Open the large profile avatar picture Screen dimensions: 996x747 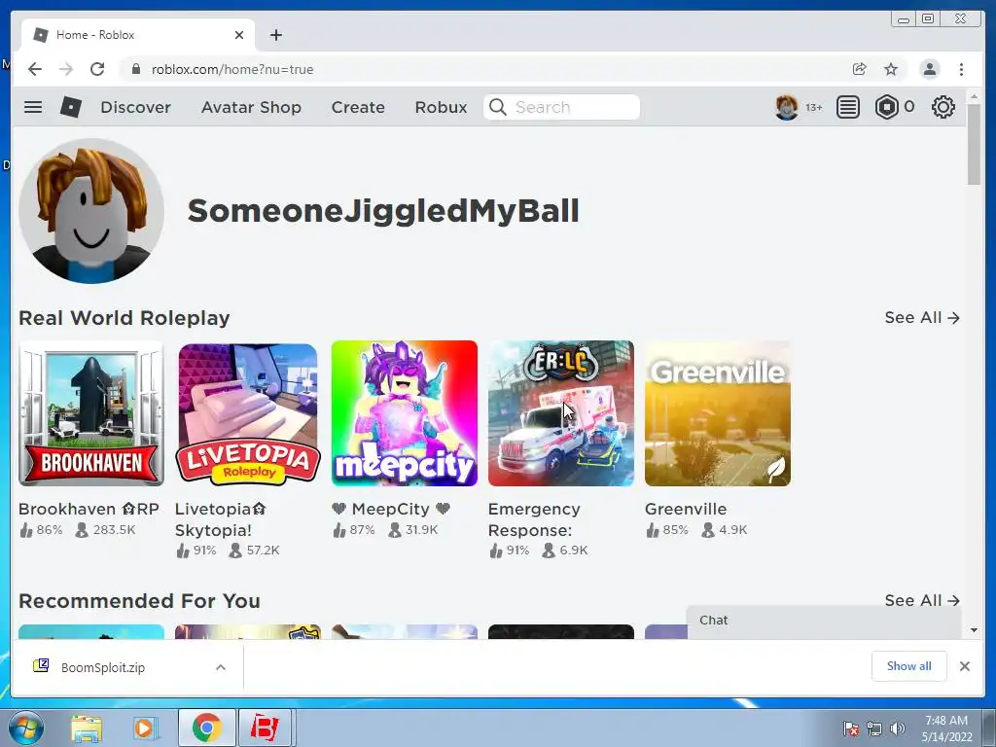click(91, 211)
